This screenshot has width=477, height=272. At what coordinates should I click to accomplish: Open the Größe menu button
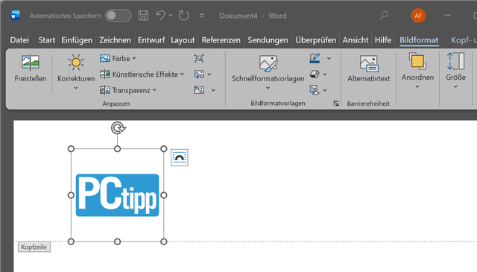(x=455, y=72)
